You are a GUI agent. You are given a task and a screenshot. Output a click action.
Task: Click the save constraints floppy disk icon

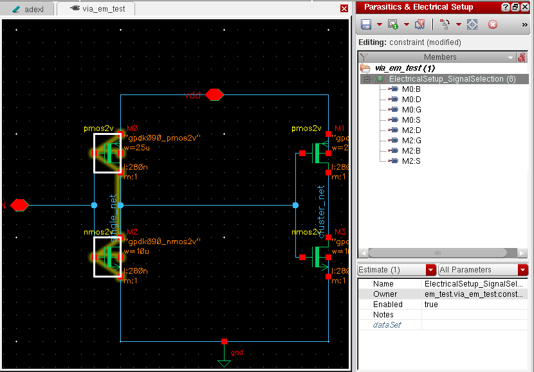366,24
